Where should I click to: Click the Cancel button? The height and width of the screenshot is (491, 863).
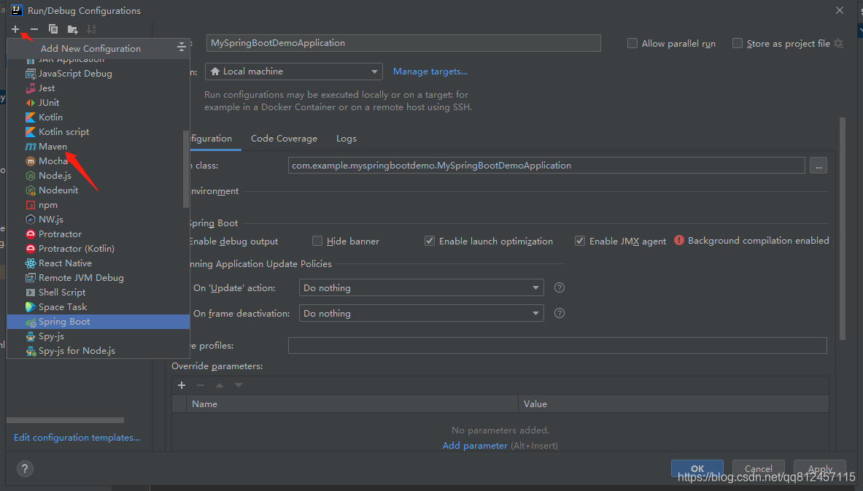coord(759,469)
